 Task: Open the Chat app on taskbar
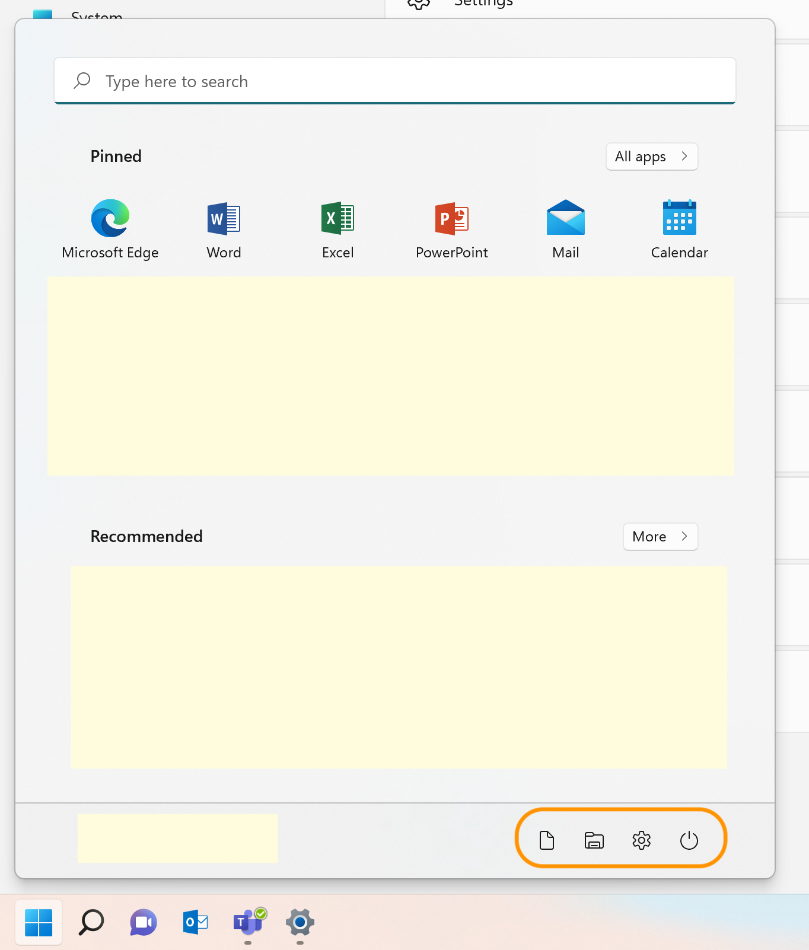144,922
